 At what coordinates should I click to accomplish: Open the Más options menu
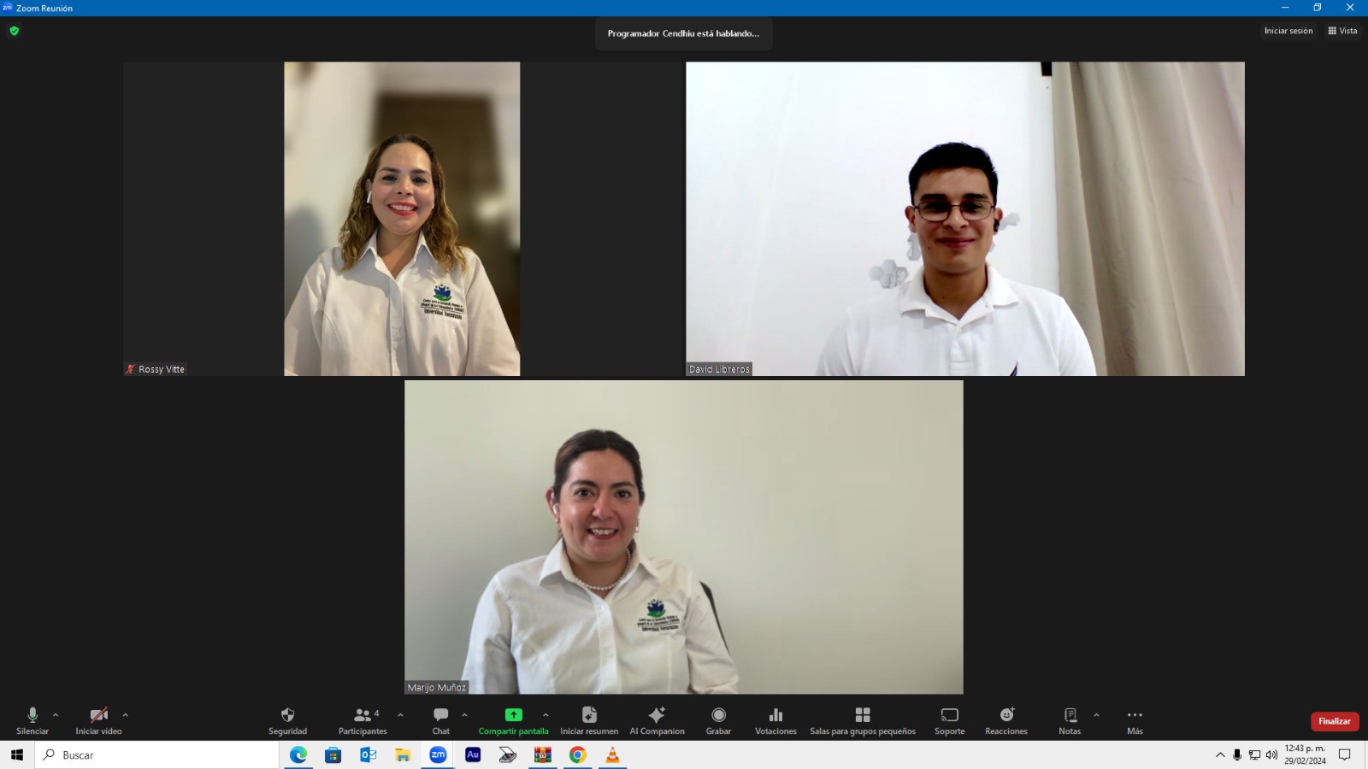1135,715
